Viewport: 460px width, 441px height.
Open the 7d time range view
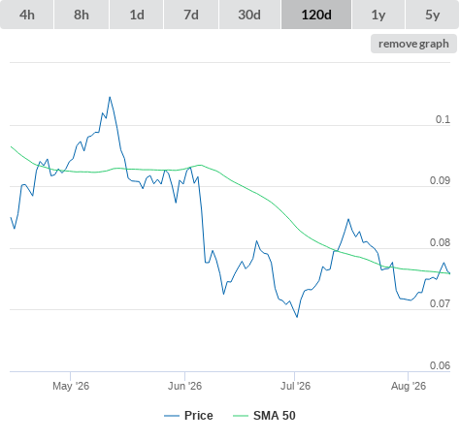191,15
